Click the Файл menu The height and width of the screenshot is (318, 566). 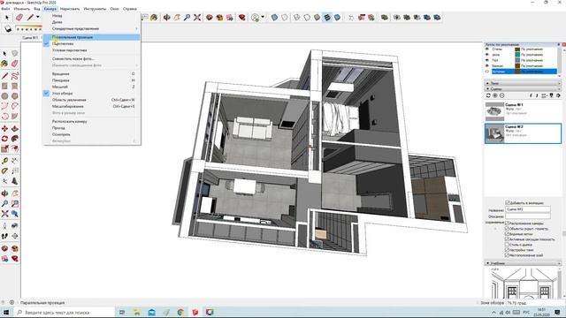click(x=5, y=9)
